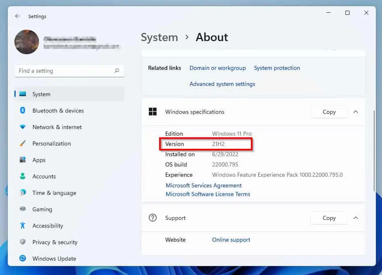Open Domain or workgroup link
This screenshot has width=382, height=275.
(x=218, y=68)
